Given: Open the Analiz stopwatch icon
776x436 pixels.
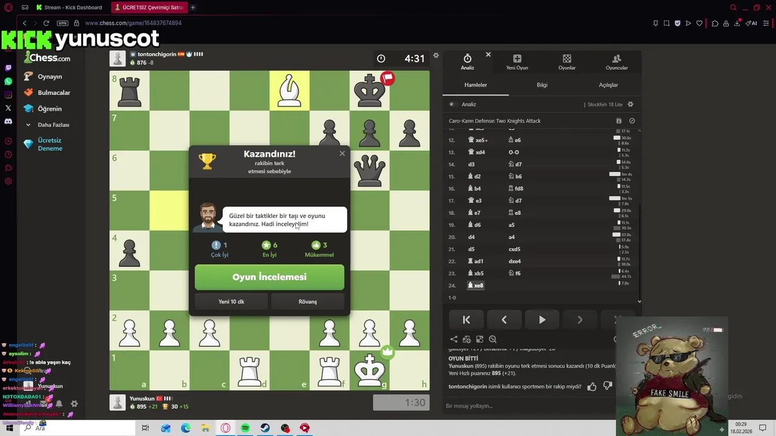Looking at the screenshot, I should (467, 59).
